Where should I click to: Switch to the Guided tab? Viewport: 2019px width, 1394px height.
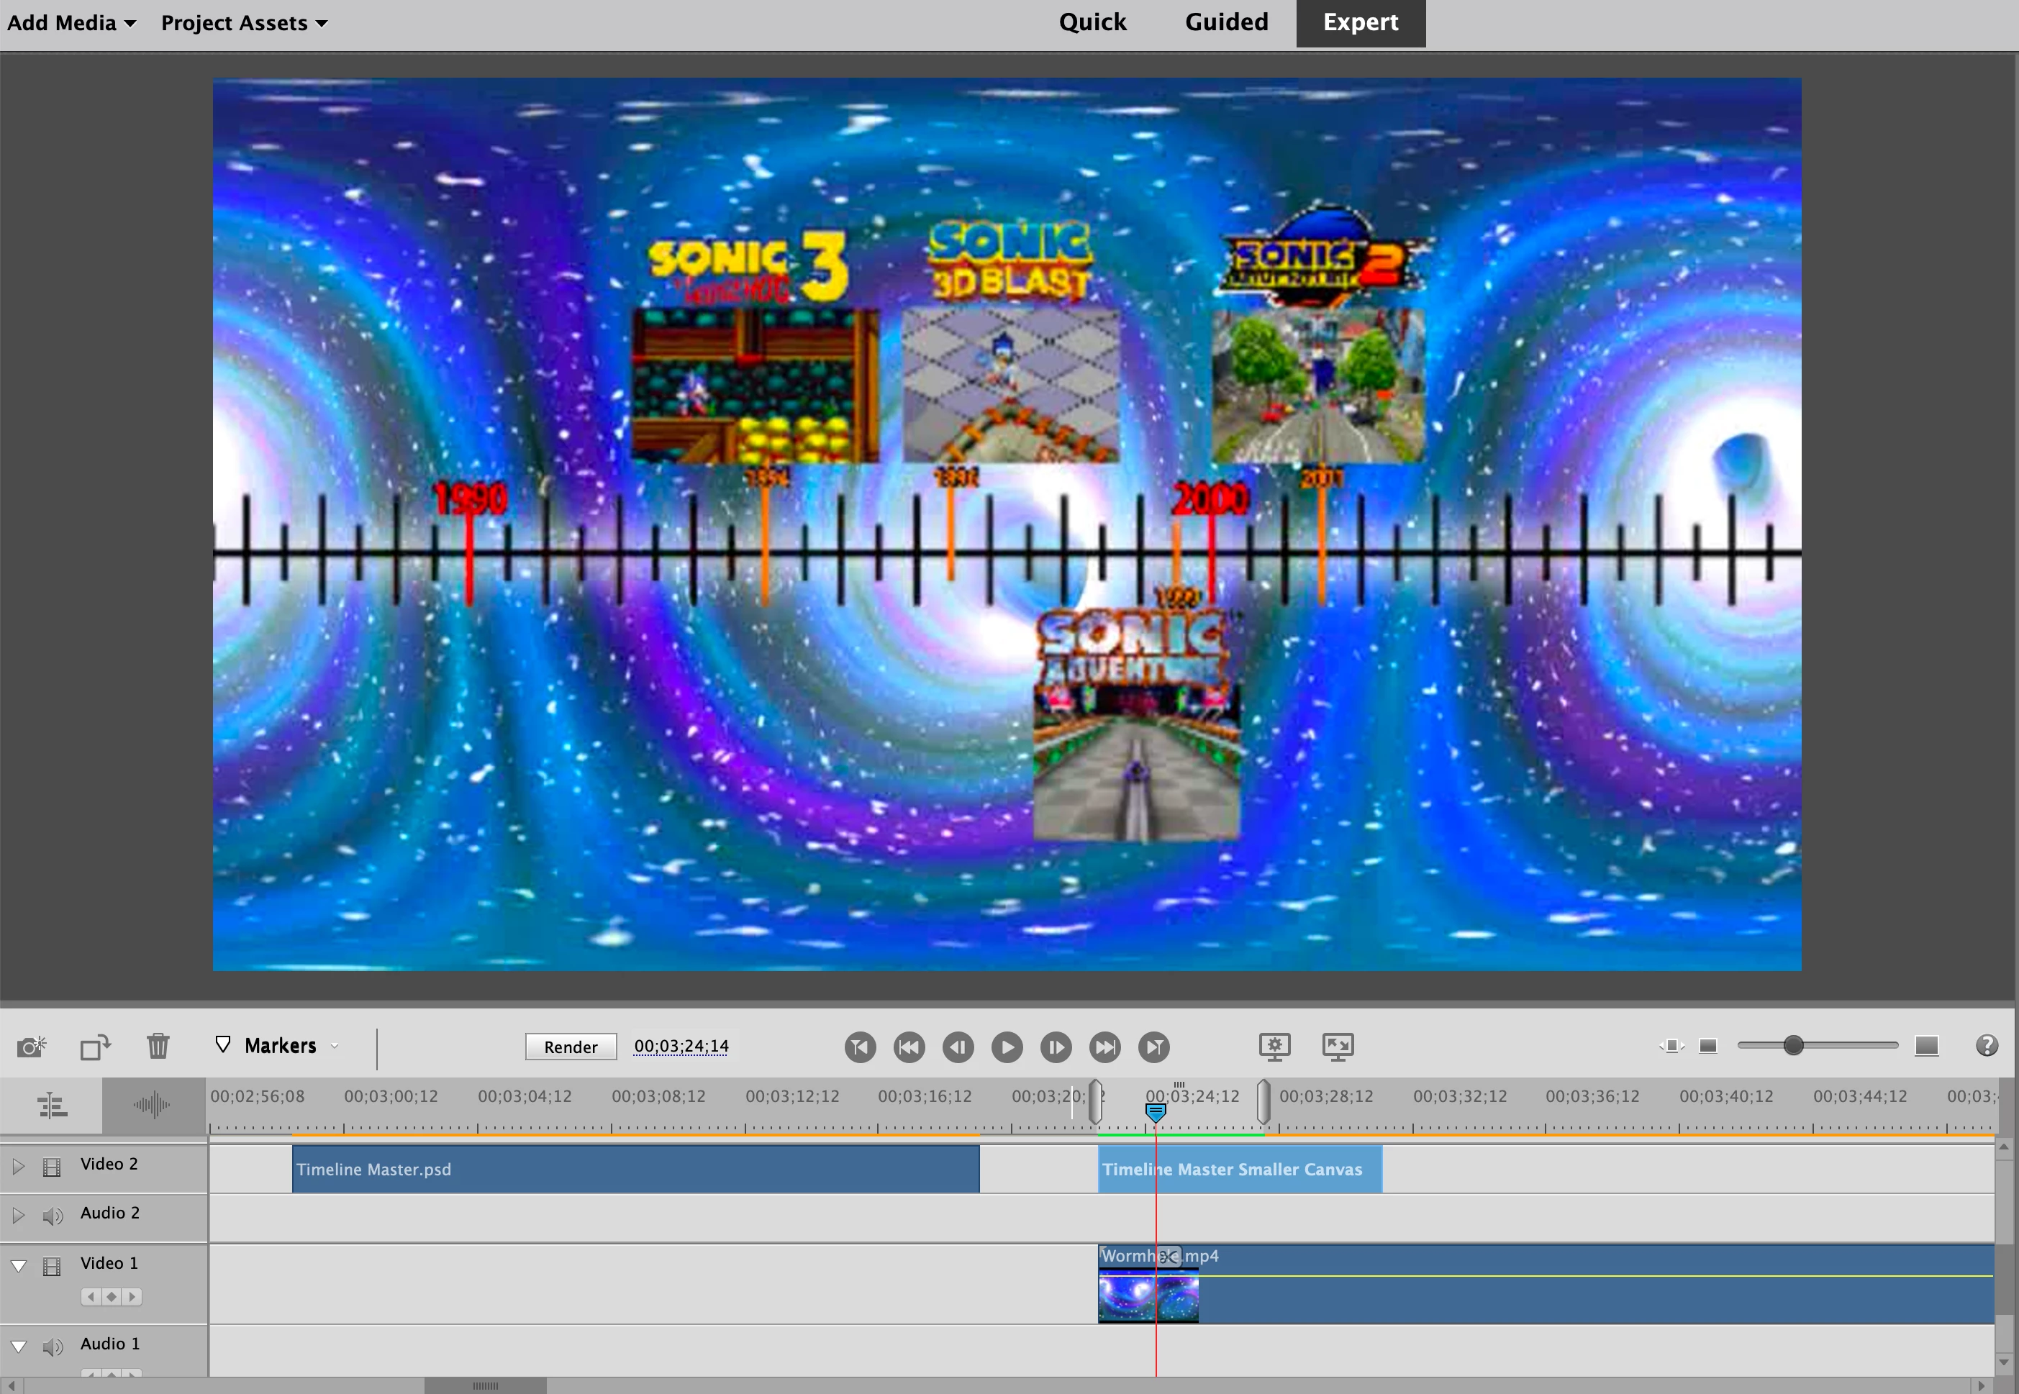[x=1226, y=22]
